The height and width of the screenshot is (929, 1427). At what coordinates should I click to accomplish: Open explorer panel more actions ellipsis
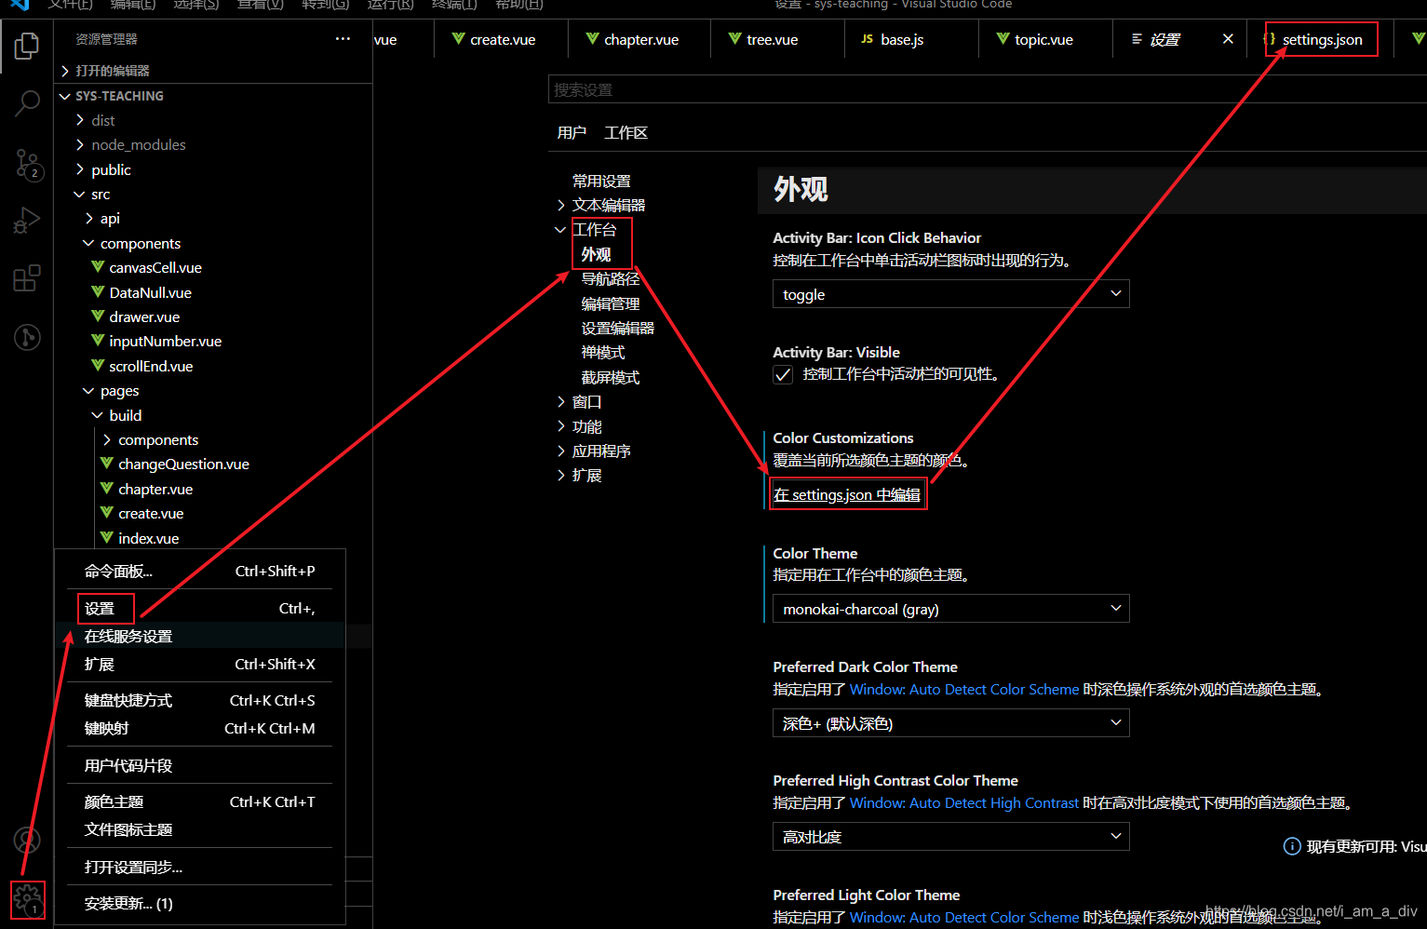click(343, 39)
